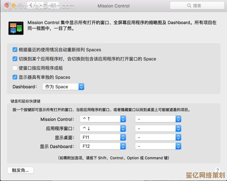Toggle the switch-to-application Space checkbox
This screenshot has height=181, width=227.
pos(15,59)
